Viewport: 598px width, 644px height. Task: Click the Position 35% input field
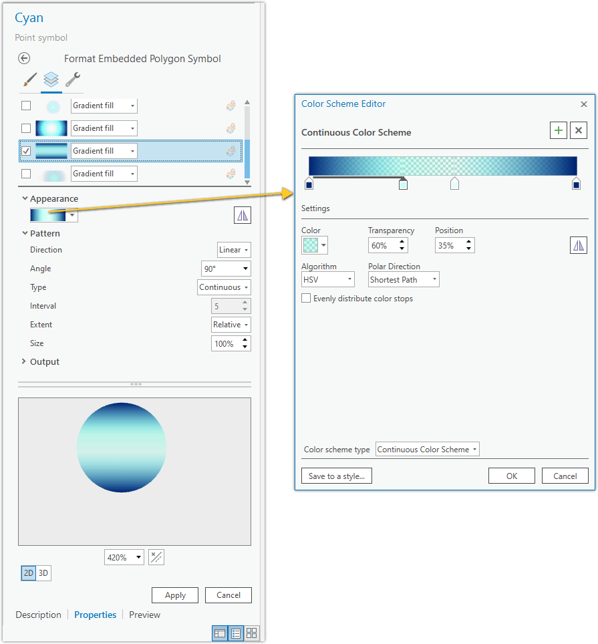point(449,245)
